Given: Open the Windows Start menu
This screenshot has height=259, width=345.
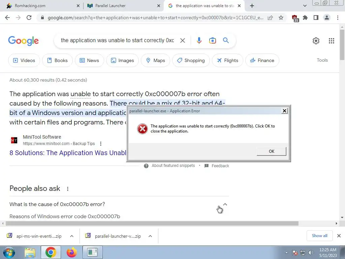Looking at the screenshot, I should 9,252.
